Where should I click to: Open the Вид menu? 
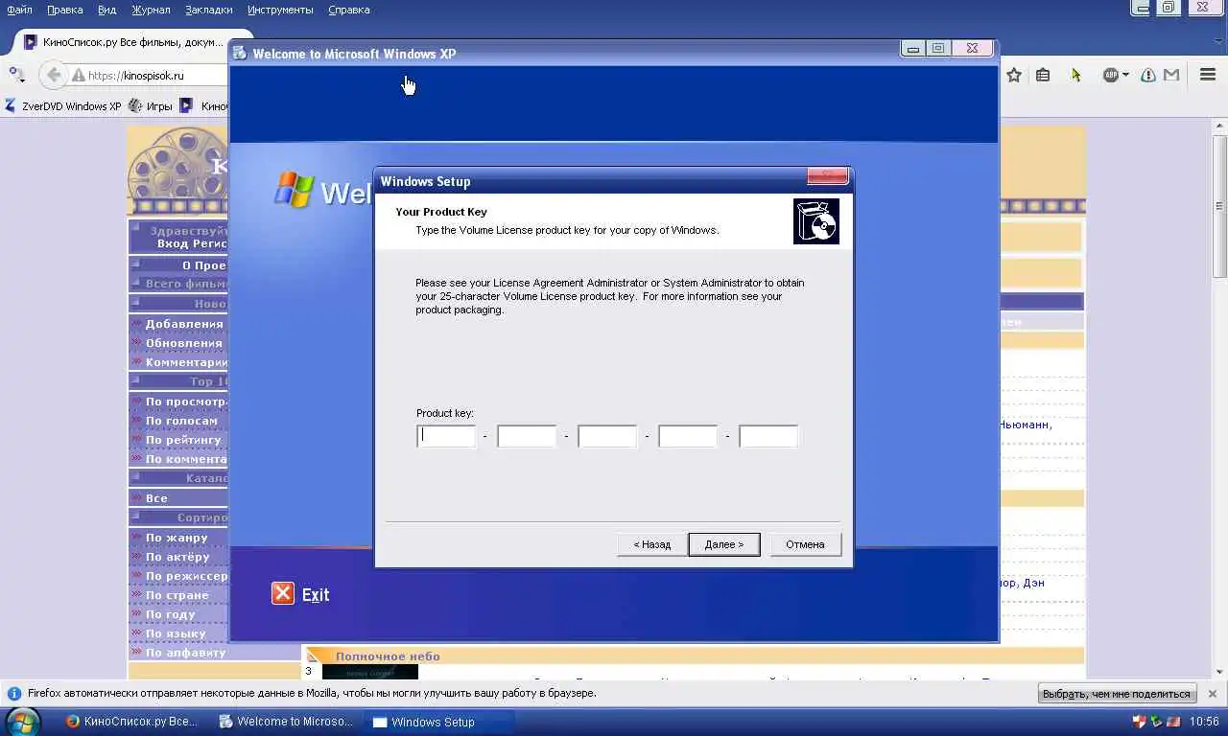coord(107,10)
